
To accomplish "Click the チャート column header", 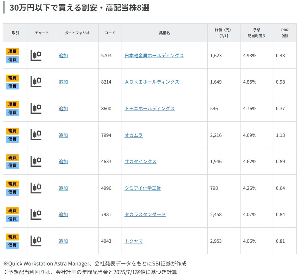I will click(x=42, y=33).
